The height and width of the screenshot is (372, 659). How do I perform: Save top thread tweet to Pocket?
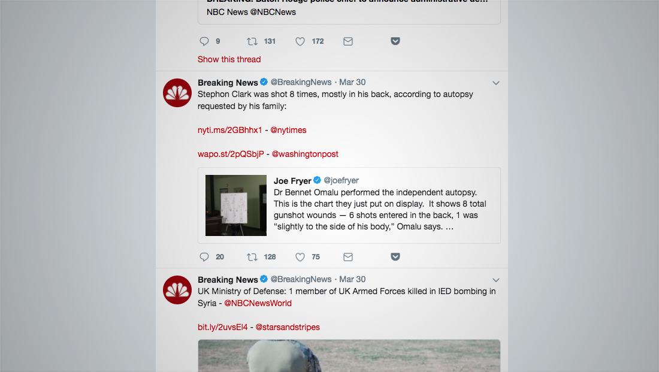tap(395, 41)
